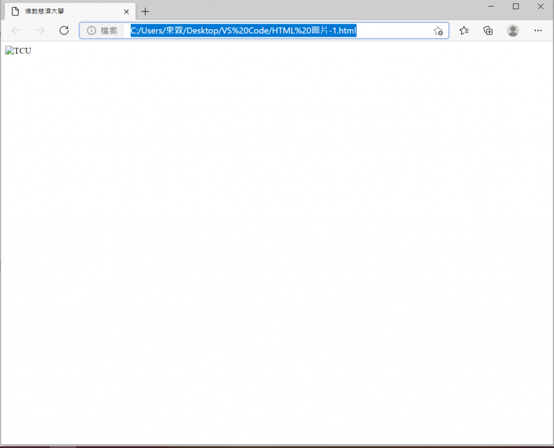Click the address bar URL text
554x448 pixels.
[x=243, y=31]
